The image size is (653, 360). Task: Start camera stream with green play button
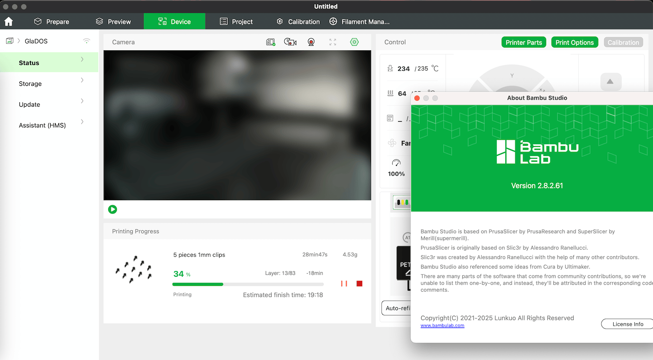pyautogui.click(x=113, y=209)
